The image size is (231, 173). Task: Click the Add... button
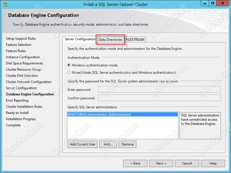pyautogui.click(x=108, y=144)
